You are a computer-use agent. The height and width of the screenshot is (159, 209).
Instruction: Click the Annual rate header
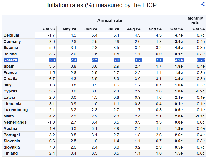[109, 20]
